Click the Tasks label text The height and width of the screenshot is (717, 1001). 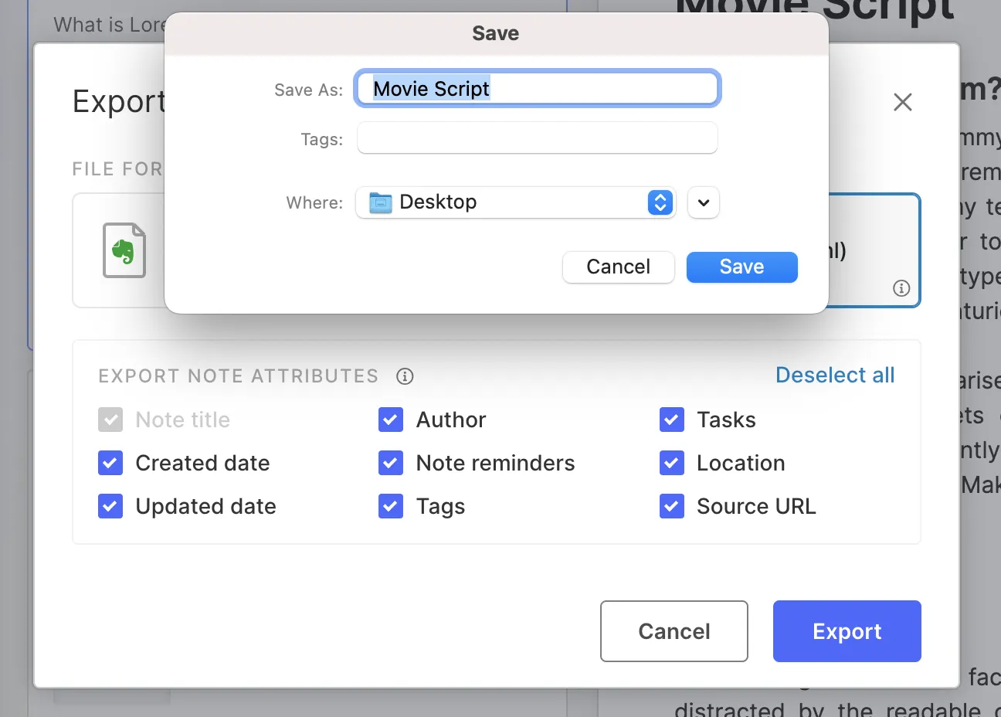pyautogui.click(x=726, y=420)
